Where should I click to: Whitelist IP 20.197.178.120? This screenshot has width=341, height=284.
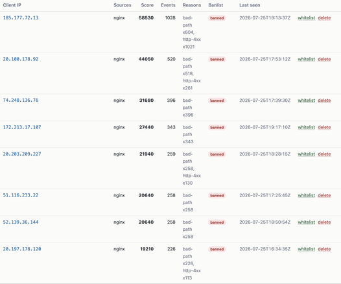(306, 249)
